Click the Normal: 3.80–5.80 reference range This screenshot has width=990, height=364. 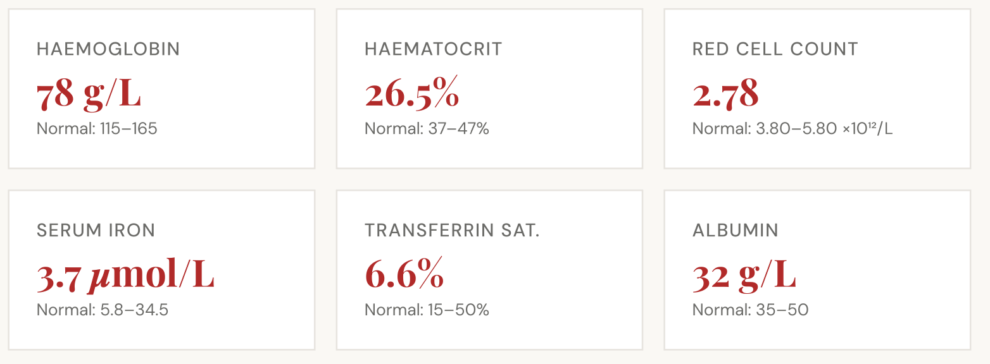pyautogui.click(x=793, y=129)
